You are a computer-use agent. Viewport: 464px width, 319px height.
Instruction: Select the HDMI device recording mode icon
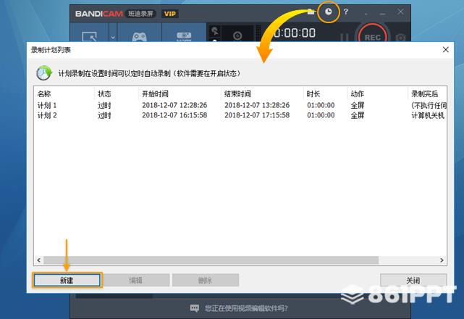tap(184, 37)
